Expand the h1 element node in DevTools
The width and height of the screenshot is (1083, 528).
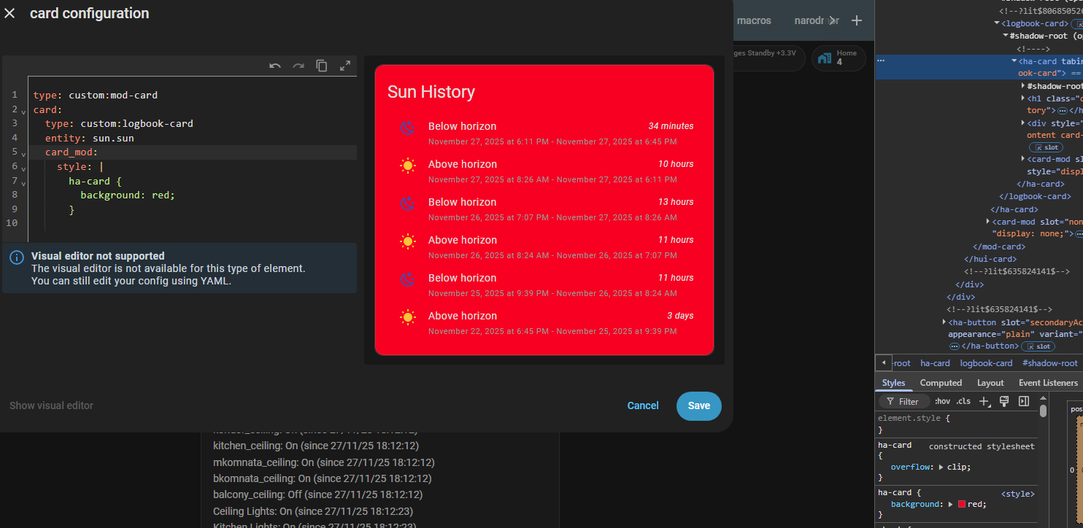[1023, 98]
